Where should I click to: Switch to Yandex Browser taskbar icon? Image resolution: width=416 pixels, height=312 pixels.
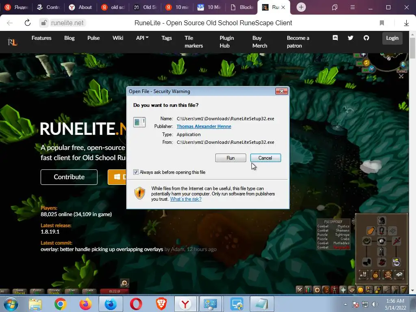[x=186, y=304]
